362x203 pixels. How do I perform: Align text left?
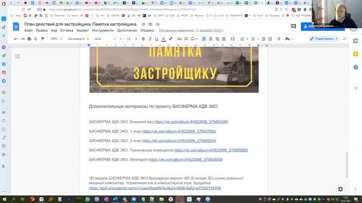204,39
